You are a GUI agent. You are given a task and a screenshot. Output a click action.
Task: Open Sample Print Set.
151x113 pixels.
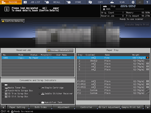coord(132,107)
